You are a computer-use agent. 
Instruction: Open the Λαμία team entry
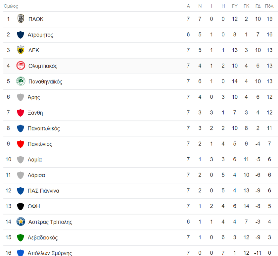[34, 160]
